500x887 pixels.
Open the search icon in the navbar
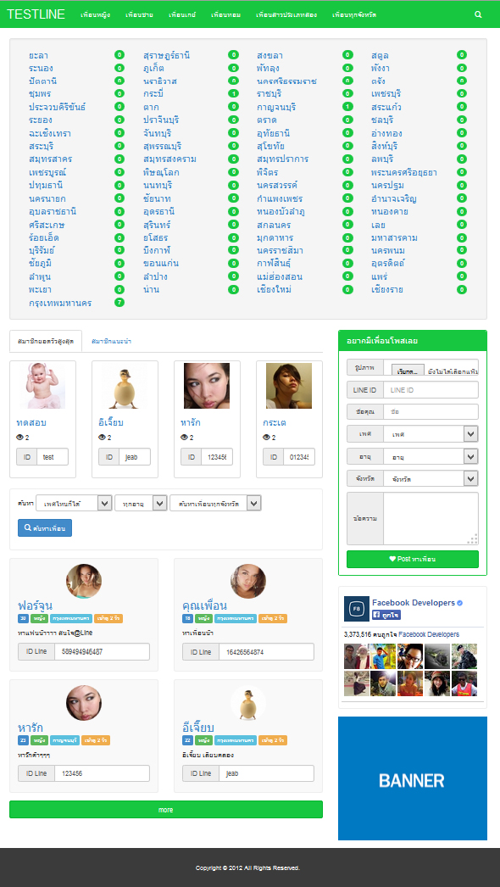479,14
